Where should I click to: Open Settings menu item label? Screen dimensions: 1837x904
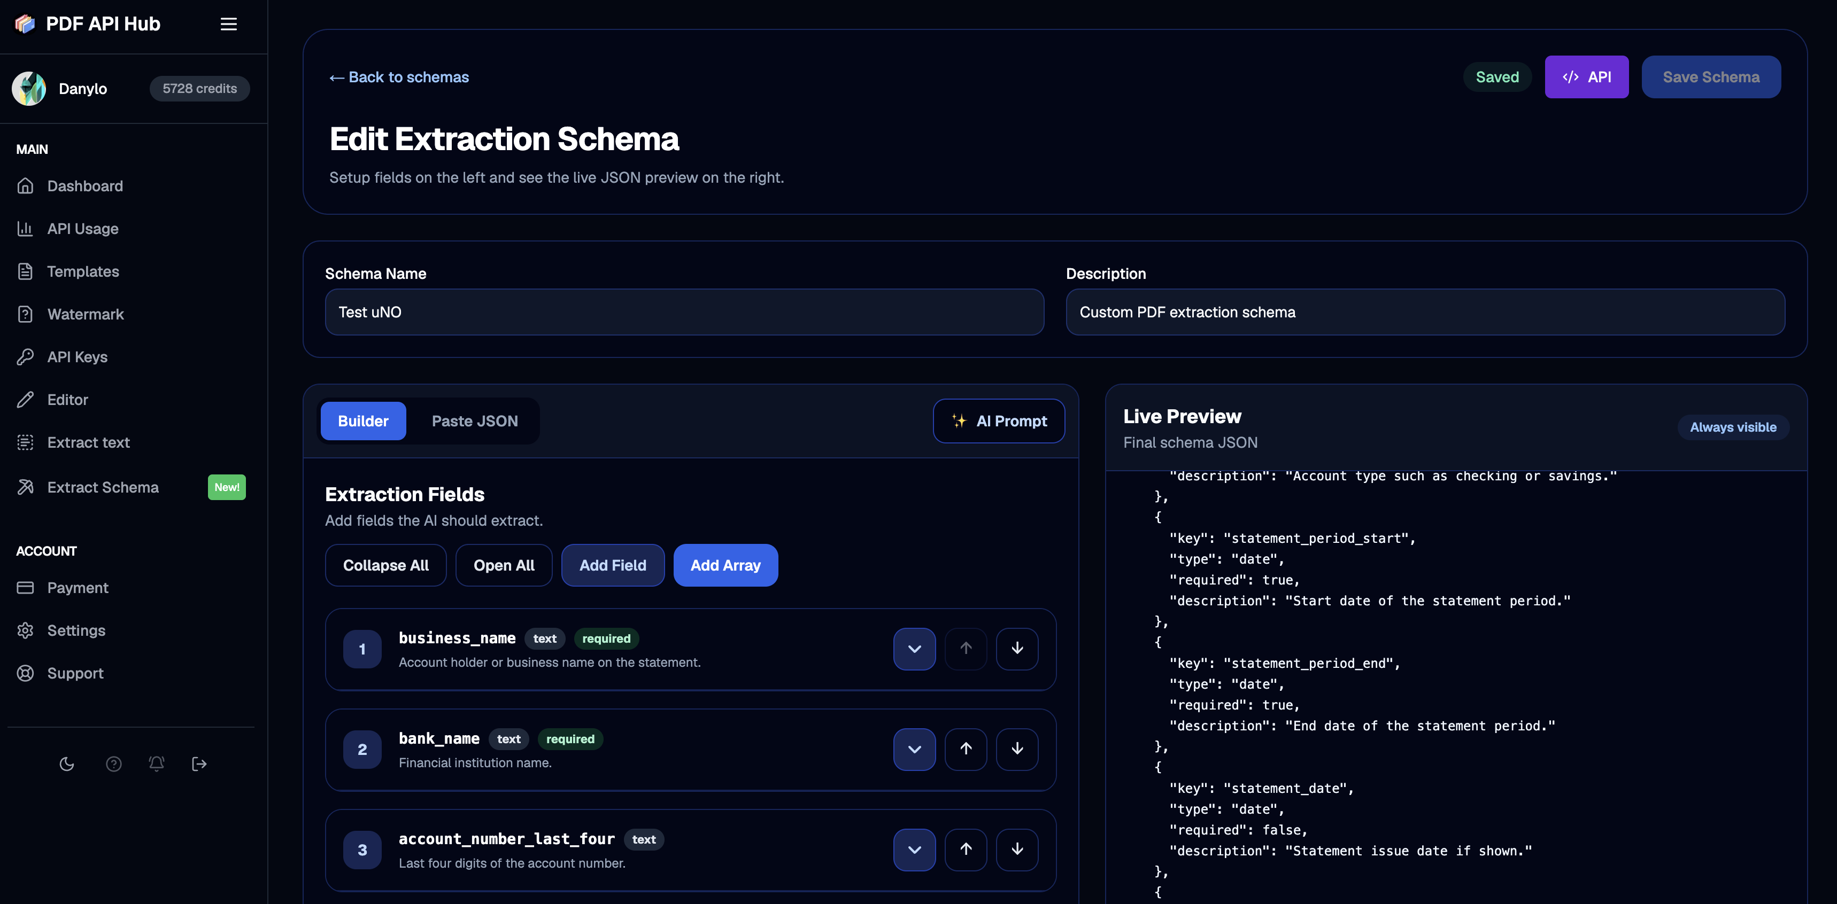tap(76, 630)
